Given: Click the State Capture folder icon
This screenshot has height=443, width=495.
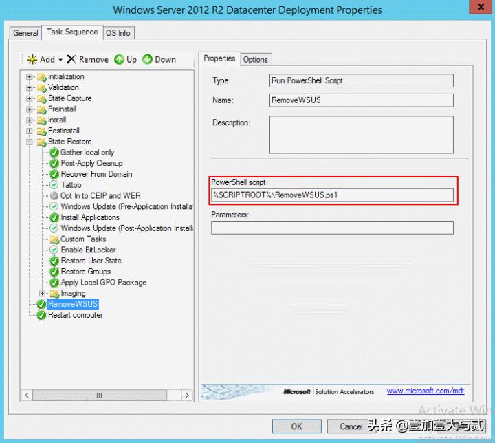Looking at the screenshot, I should coord(42,98).
